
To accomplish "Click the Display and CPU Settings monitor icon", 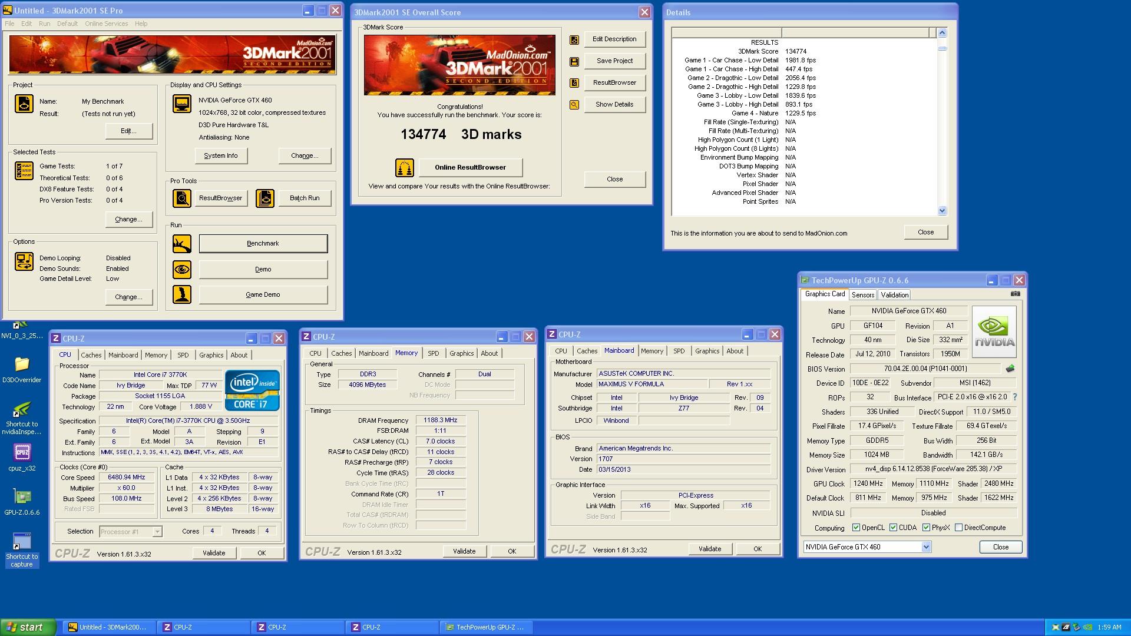I will point(181,104).
